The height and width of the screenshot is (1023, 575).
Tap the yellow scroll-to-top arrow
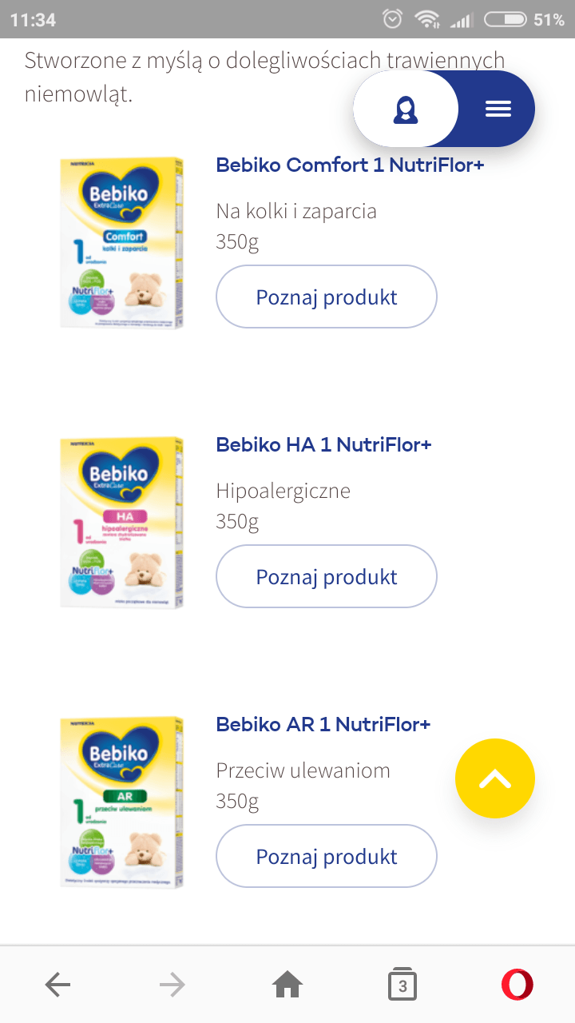coord(494,778)
